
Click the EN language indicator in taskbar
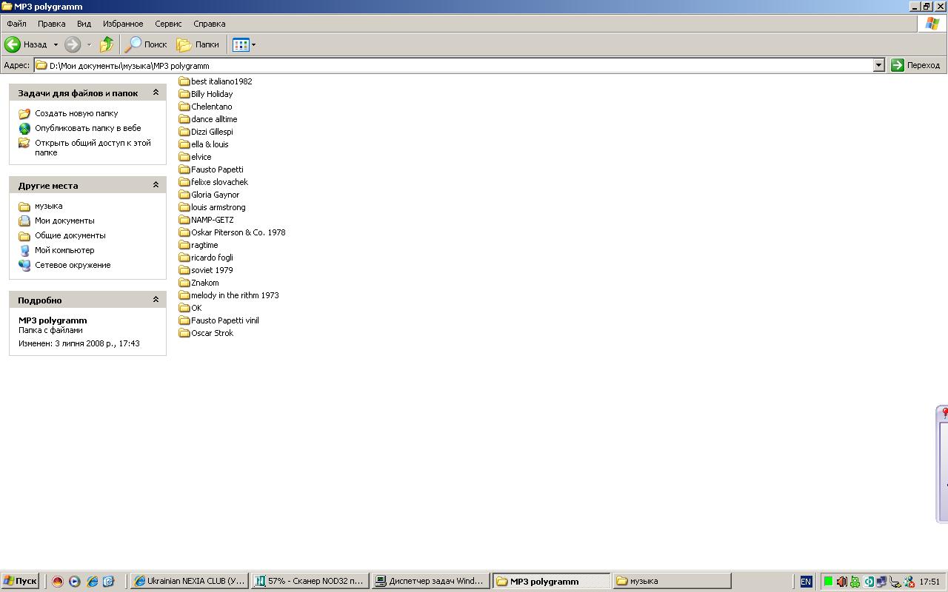click(x=806, y=582)
